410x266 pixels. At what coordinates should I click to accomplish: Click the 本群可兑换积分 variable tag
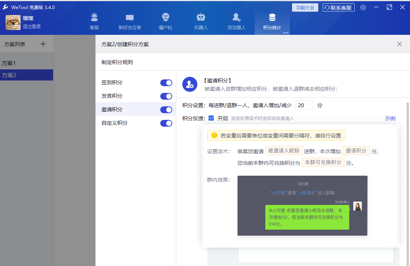coord(323,162)
